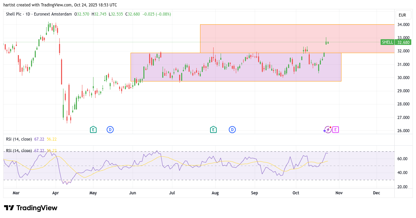The image size is (416, 218).
Task: Click the 60.00 RSI scale label
Action: 402,159
